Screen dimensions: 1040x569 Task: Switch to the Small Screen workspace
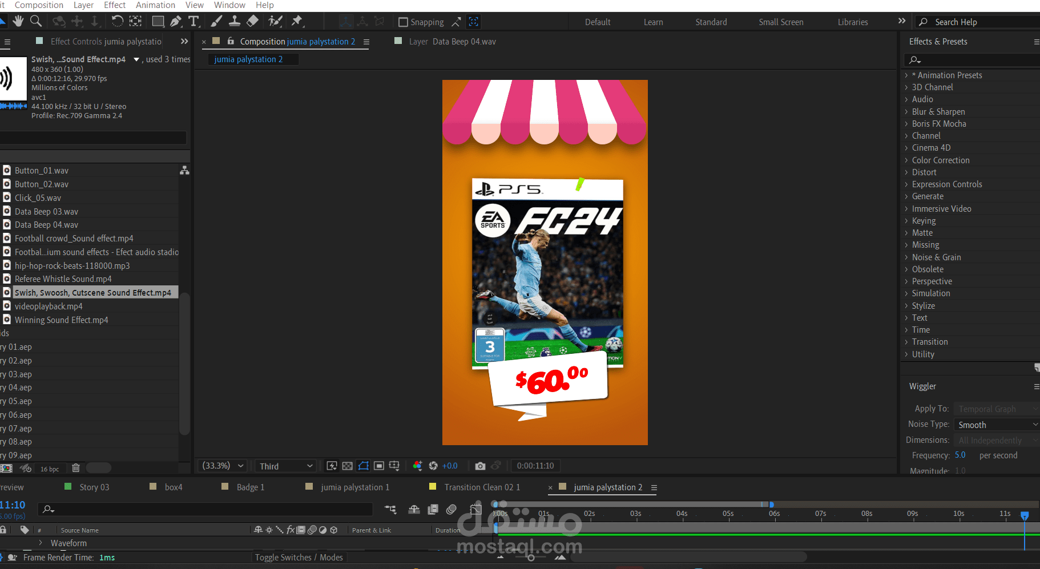(781, 22)
